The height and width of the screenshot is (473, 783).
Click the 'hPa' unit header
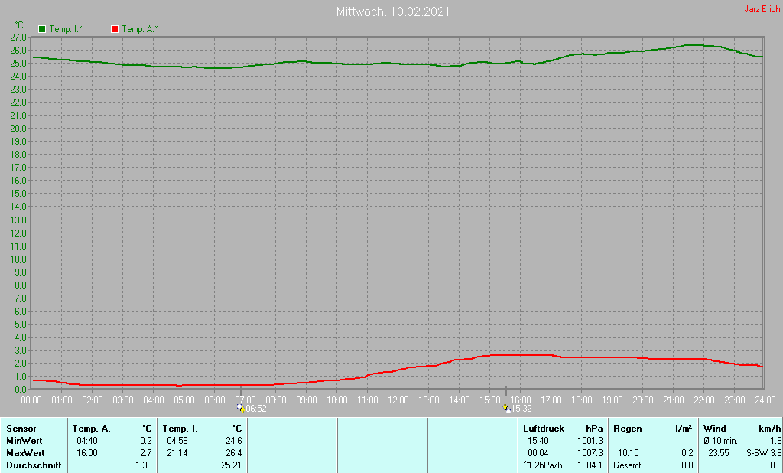pos(594,429)
